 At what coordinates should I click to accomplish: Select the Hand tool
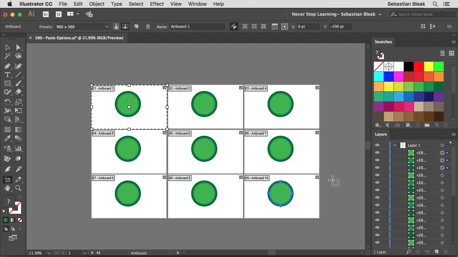coord(7,188)
